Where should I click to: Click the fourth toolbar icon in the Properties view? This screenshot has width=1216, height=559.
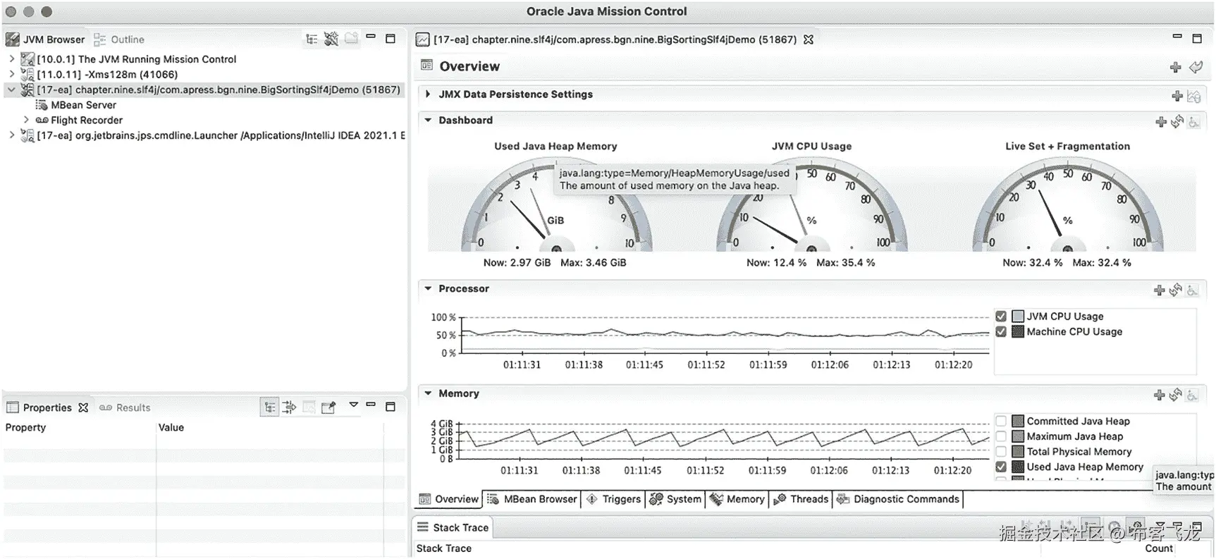(328, 407)
